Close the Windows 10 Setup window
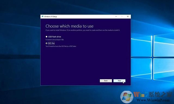The height and width of the screenshot is (104, 174). (x=128, y=16)
